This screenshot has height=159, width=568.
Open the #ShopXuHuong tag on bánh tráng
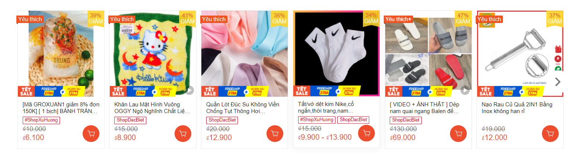[x=41, y=120]
